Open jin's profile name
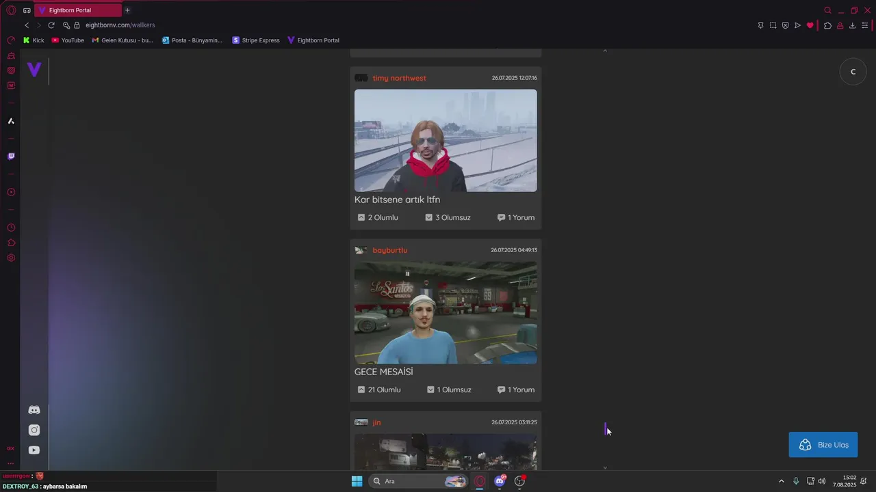Viewport: 876px width, 492px height. click(x=376, y=422)
